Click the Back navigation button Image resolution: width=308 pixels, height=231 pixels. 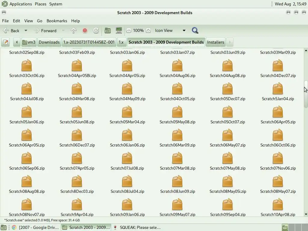12,31
